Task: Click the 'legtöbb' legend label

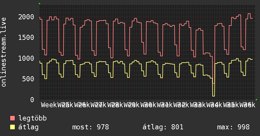Action: tap(32, 118)
